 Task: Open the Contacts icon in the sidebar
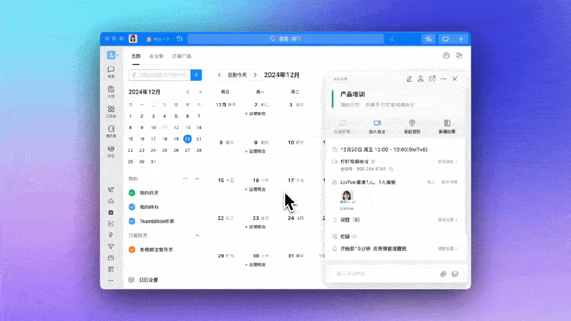pyautogui.click(x=111, y=129)
